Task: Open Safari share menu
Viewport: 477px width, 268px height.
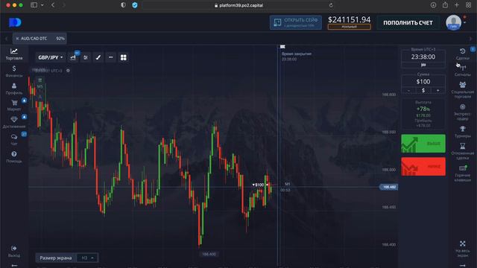Action: (x=445, y=5)
